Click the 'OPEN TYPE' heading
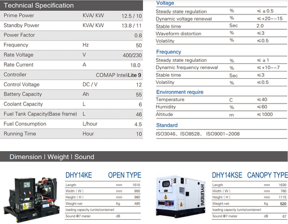 click(x=124, y=175)
